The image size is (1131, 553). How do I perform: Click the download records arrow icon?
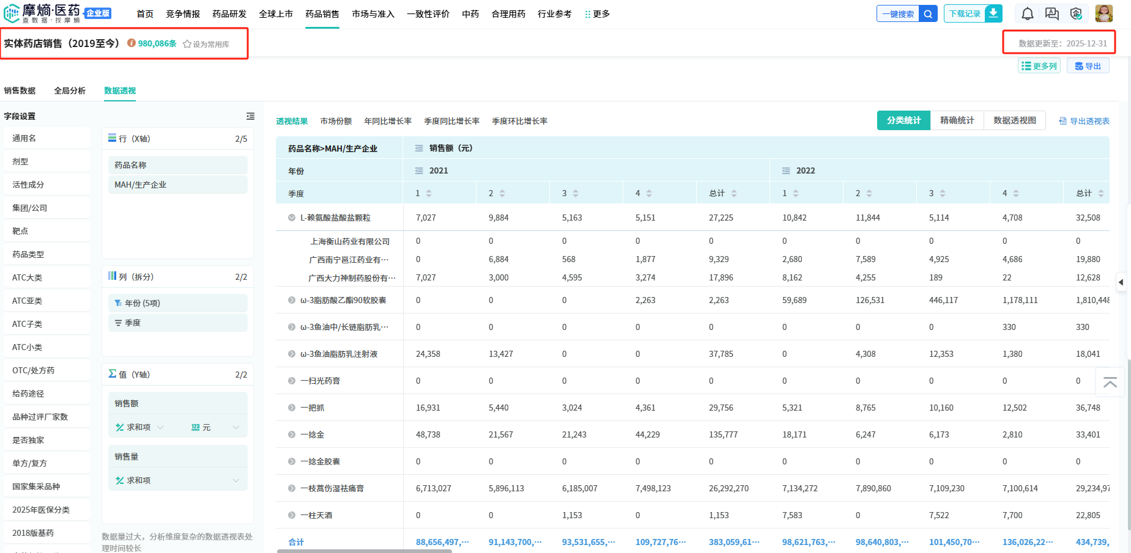[993, 13]
